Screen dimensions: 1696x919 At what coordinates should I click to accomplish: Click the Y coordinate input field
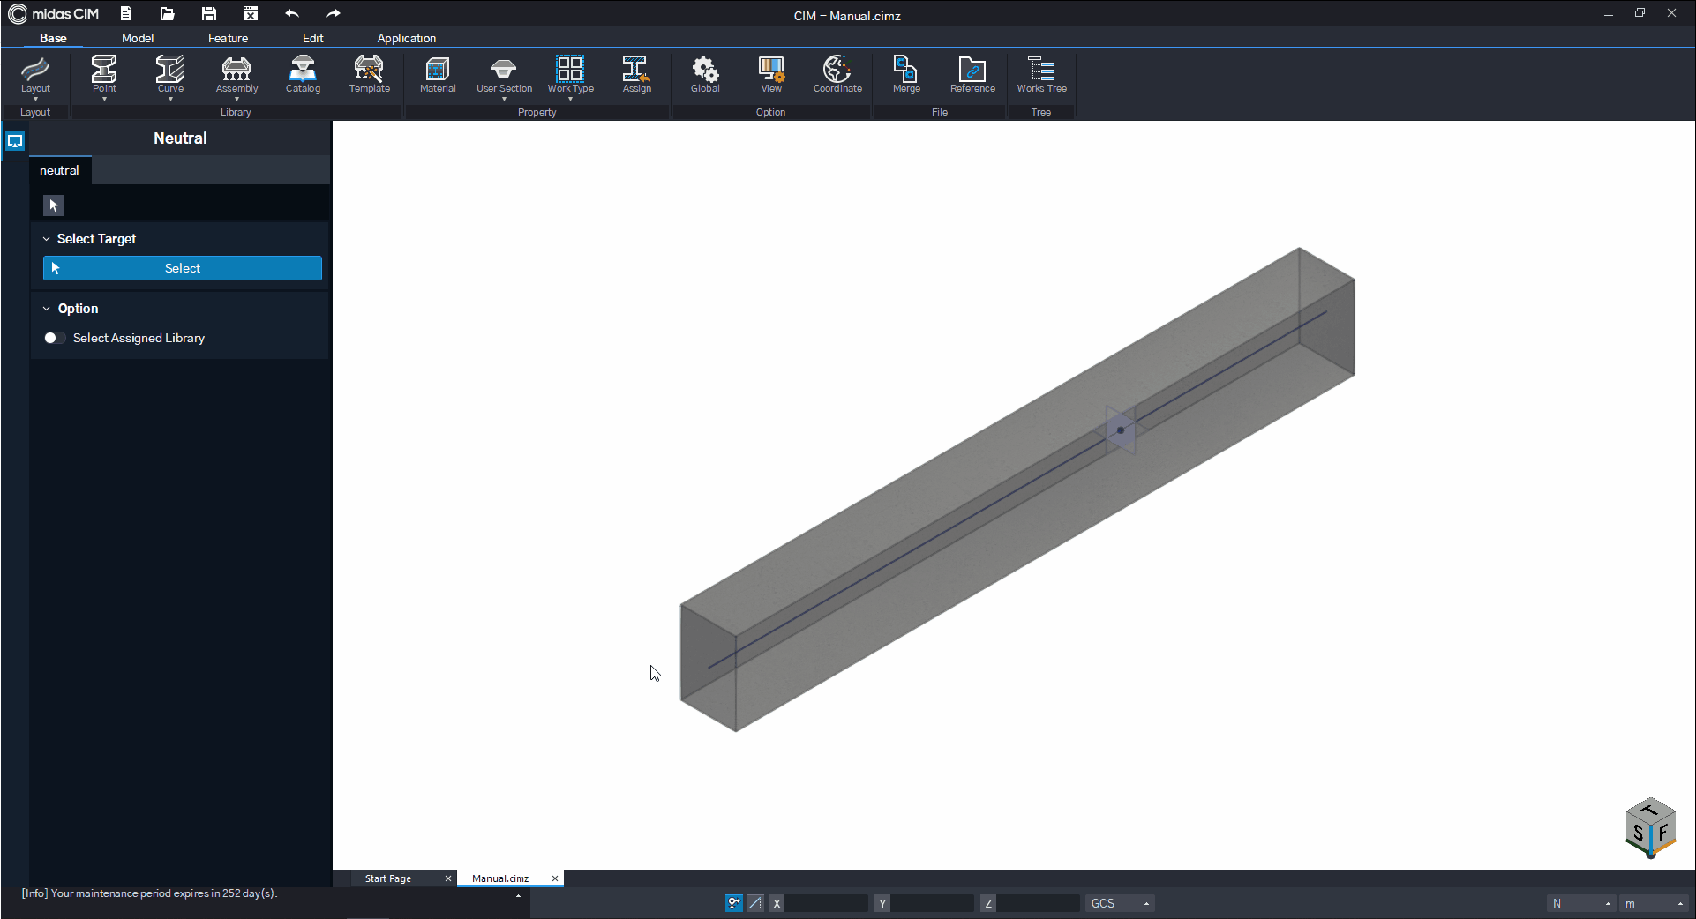[933, 903]
